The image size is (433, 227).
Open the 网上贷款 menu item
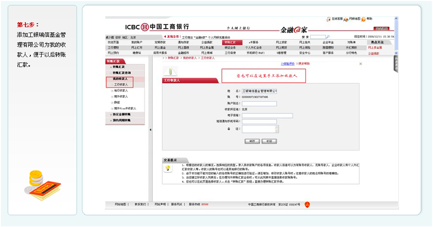(281, 43)
